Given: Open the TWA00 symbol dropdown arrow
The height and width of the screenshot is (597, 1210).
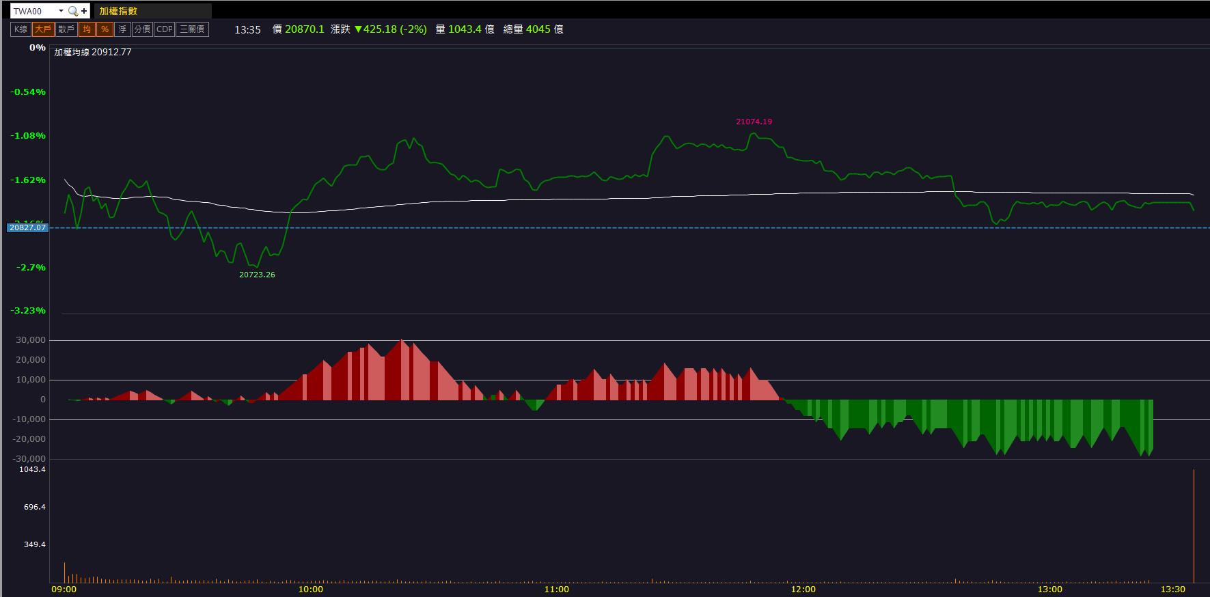Looking at the screenshot, I should pyautogui.click(x=61, y=11).
